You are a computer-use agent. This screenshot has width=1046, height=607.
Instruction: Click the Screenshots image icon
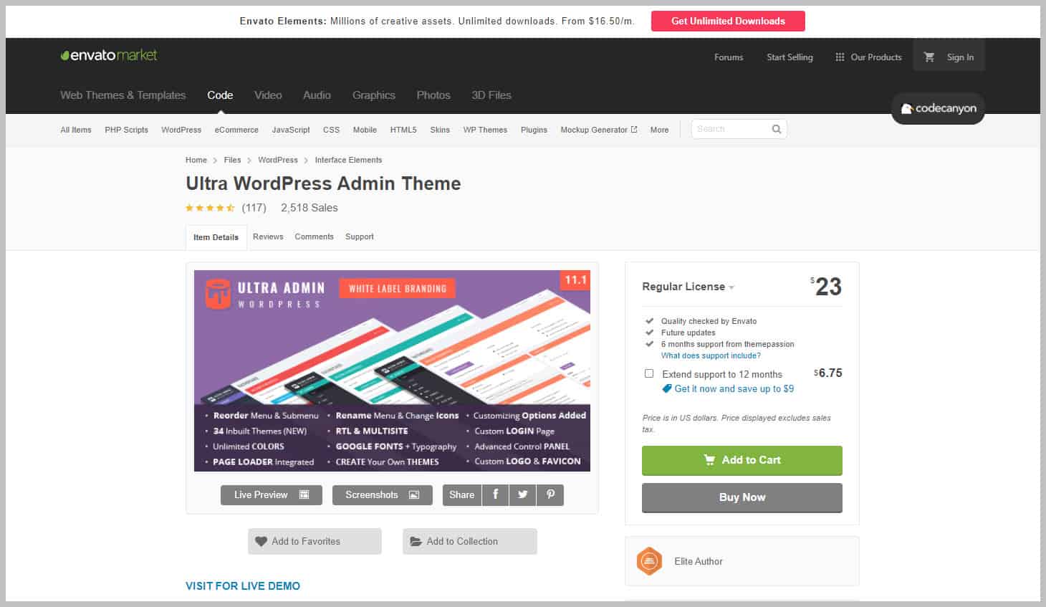pyautogui.click(x=414, y=494)
